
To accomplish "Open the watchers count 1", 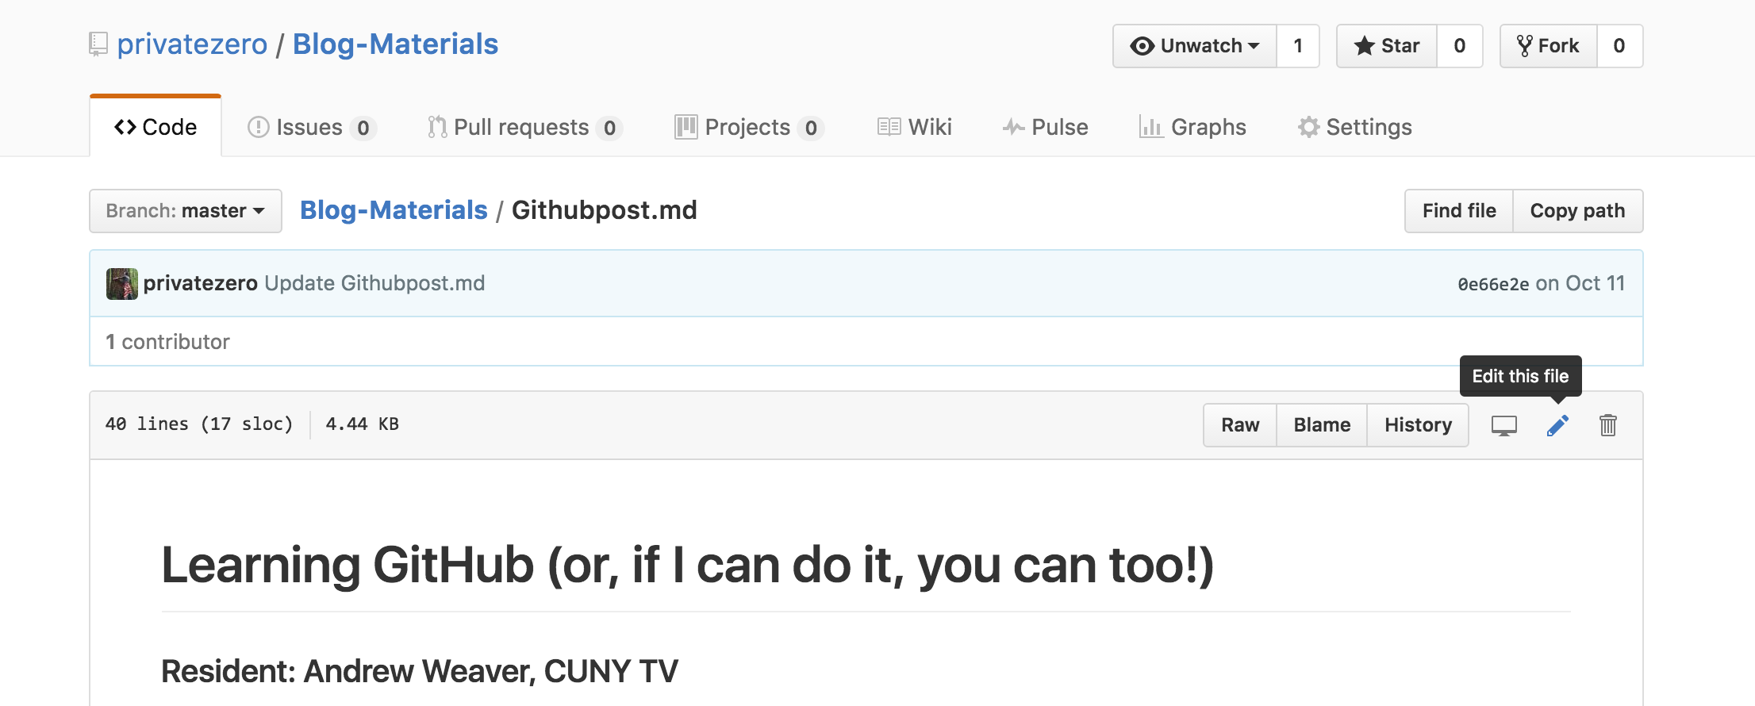I will 1298,46.
